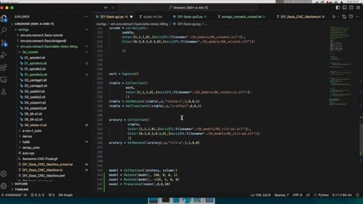Click the Git Graph status bar button
This screenshot has height=204, width=363.
66,195
